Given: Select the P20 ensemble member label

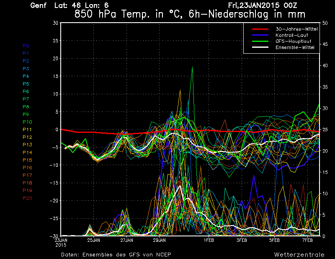Looking at the screenshot, I should [27, 198].
